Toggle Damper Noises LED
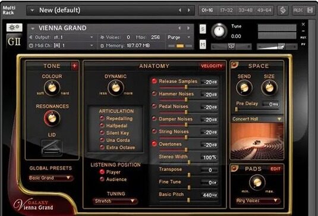Image resolution: width=318 pixels, height=216 pixels. click(x=155, y=119)
